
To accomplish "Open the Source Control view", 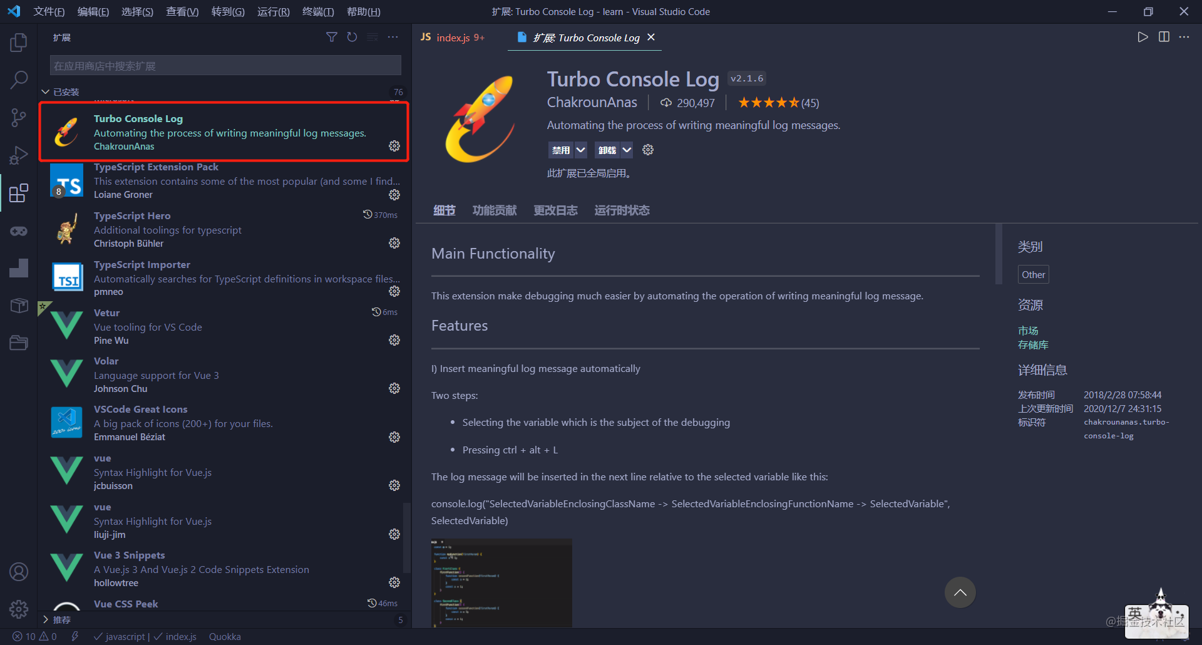I will pos(19,117).
